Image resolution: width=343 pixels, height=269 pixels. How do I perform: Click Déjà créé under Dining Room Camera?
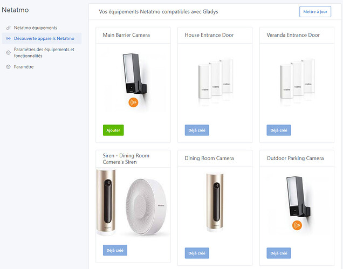[197, 253]
